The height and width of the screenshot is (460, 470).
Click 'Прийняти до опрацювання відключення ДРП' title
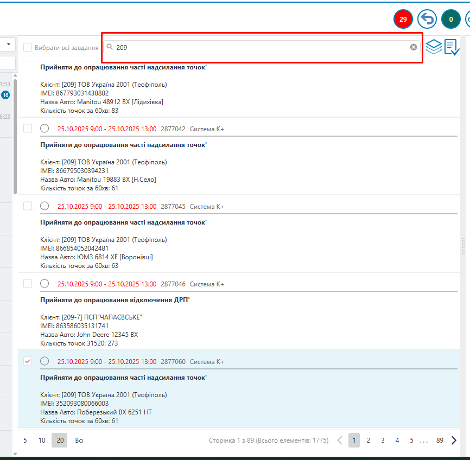tap(115, 300)
